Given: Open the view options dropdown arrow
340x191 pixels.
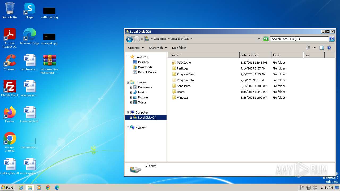Looking at the screenshot, I should [x=314, y=48].
